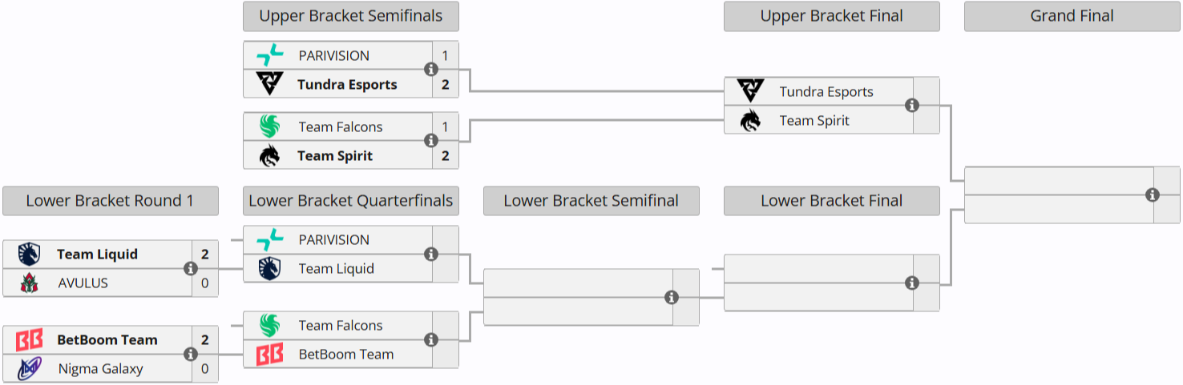Select the Grand Final header
This screenshot has width=1183, height=385.
click(x=1072, y=16)
